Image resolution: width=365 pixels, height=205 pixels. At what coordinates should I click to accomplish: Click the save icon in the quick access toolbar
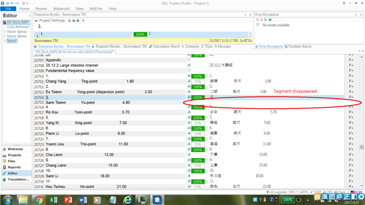tap(7, 3)
